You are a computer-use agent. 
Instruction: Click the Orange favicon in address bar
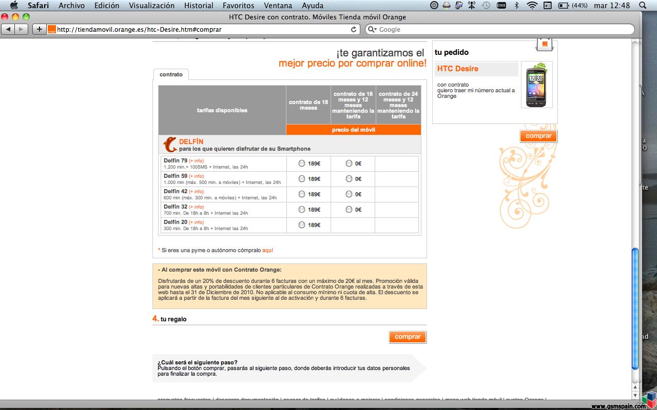(51, 29)
